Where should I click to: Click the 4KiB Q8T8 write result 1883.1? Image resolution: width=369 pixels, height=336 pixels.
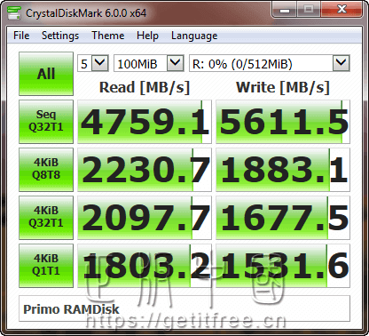283,170
